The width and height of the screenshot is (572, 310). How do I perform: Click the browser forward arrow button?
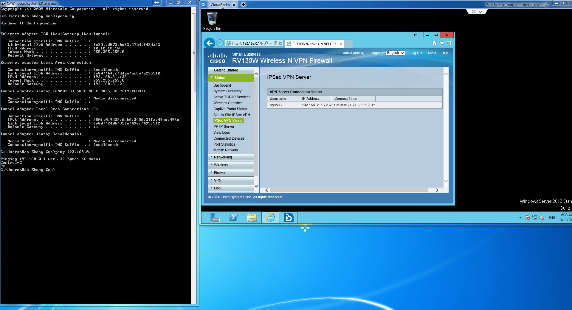pyautogui.click(x=220, y=43)
